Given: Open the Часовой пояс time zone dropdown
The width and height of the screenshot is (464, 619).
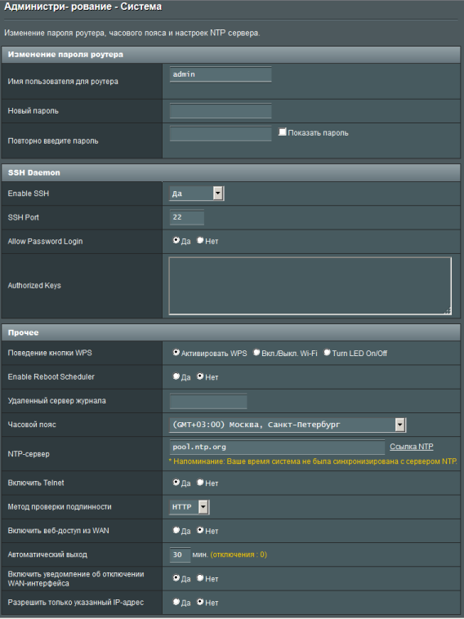Looking at the screenshot, I should point(288,425).
